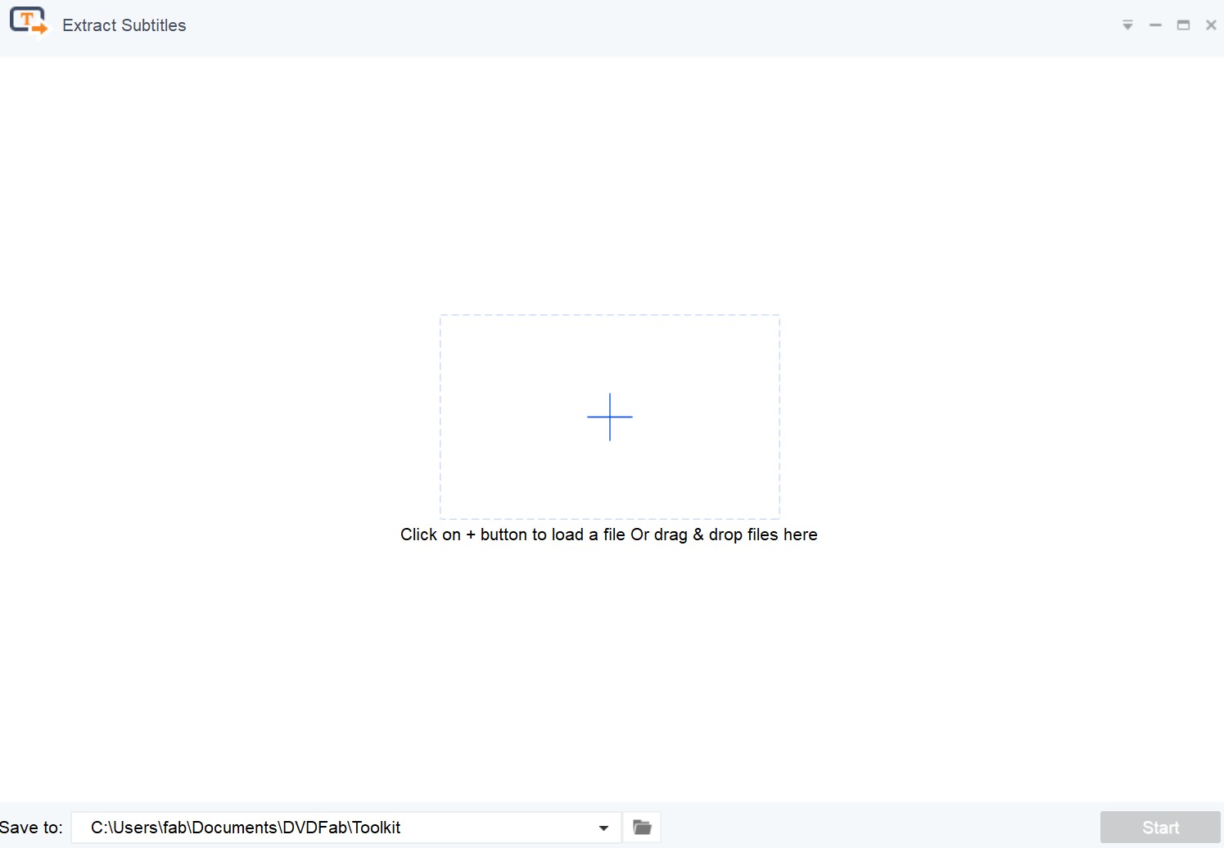Select the Save to label
The height and width of the screenshot is (848, 1224).
click(32, 827)
